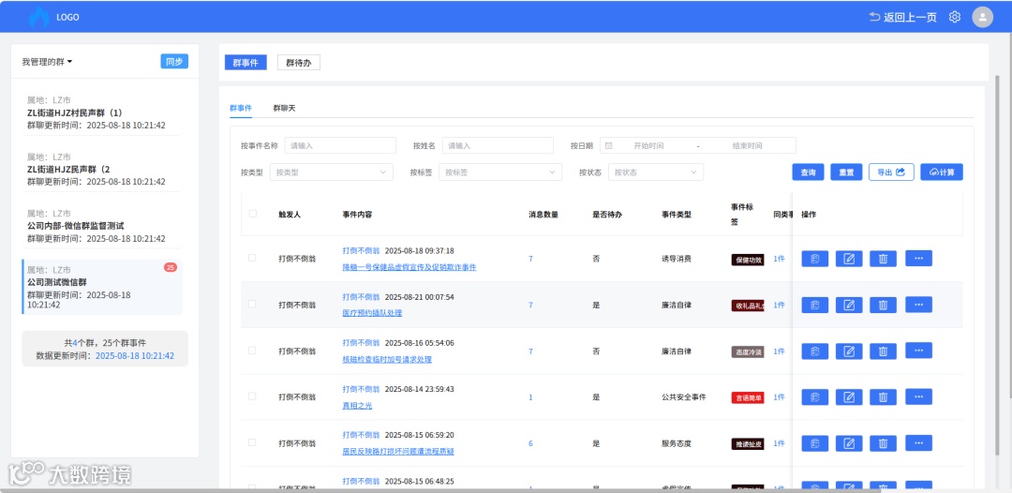Edit the 真相之光 event
This screenshot has height=493, width=1012.
(849, 397)
